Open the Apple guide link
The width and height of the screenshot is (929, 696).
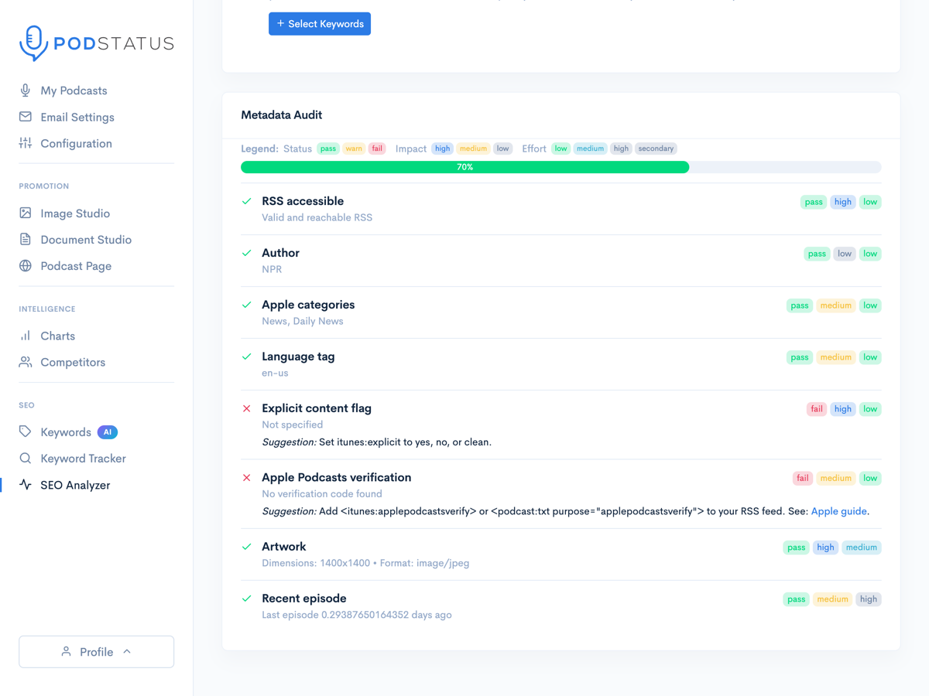pos(838,510)
